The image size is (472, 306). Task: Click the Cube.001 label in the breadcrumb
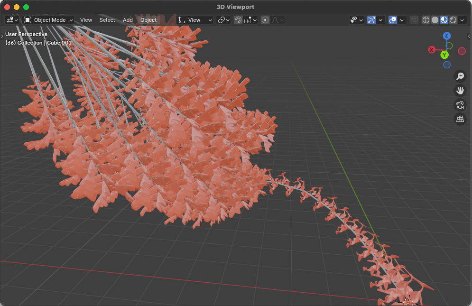(59, 42)
